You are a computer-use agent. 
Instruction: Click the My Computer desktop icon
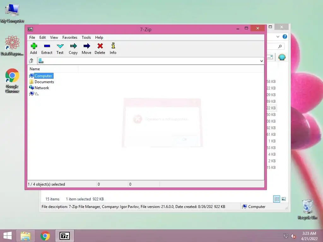click(12, 13)
